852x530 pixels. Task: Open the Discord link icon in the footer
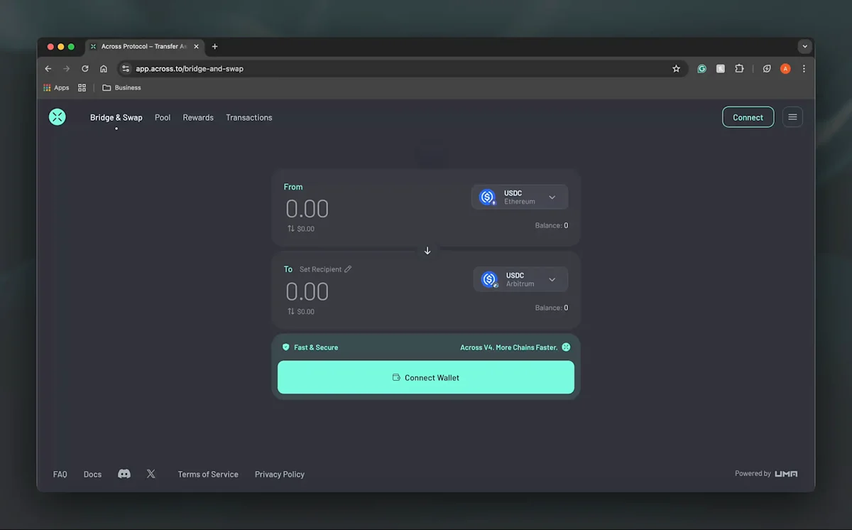(124, 474)
